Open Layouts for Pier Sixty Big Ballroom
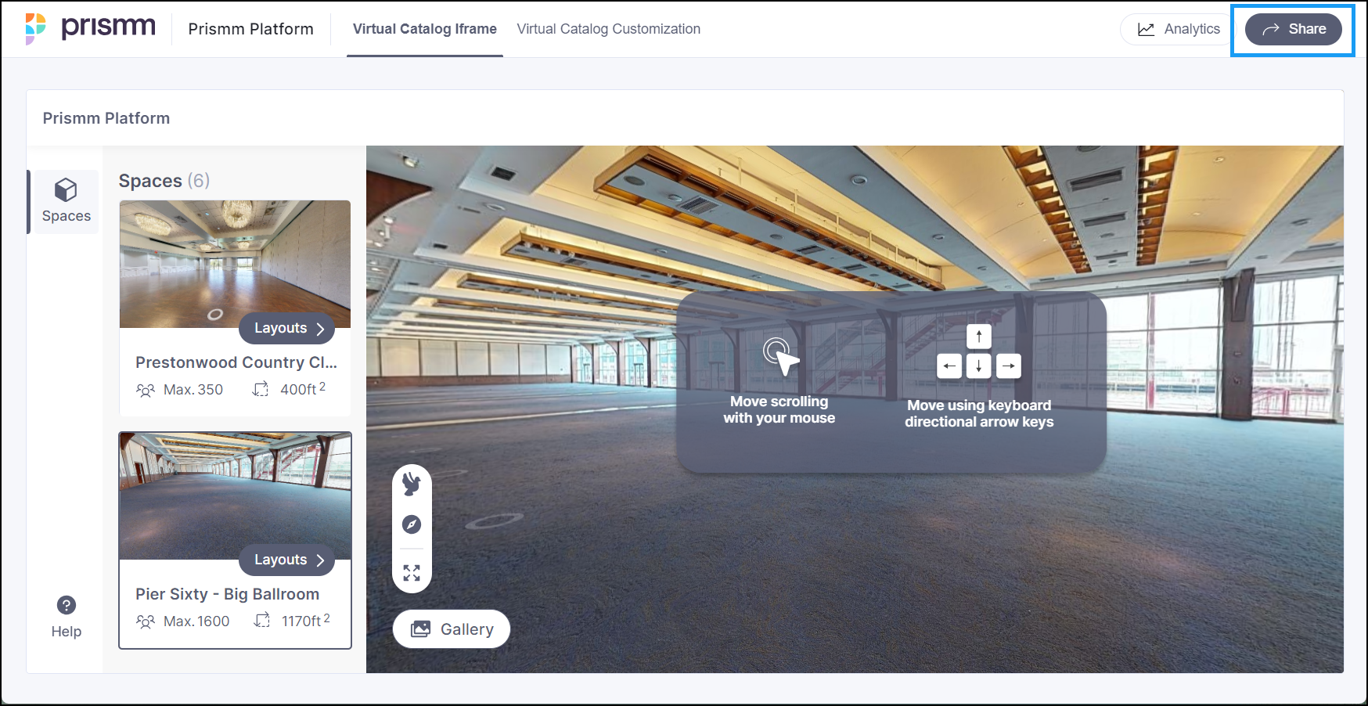 coord(286,560)
